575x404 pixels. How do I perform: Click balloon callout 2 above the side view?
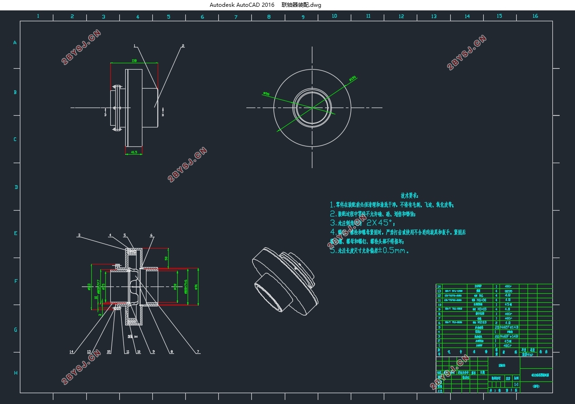(x=183, y=45)
